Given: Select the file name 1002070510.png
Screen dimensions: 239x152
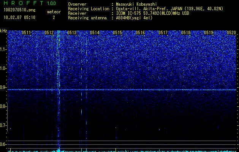Looking at the screenshot, I should point(20,10).
